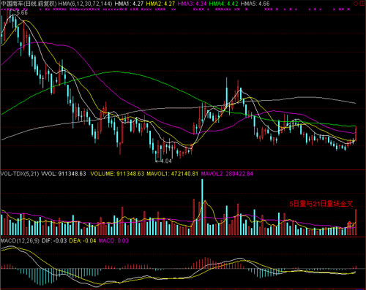
Task: Click the magenta MACD: 0.03 value
Action: coord(113,241)
